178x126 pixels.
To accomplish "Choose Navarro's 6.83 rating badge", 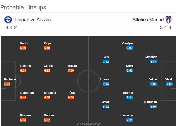I will coord(23,120).
